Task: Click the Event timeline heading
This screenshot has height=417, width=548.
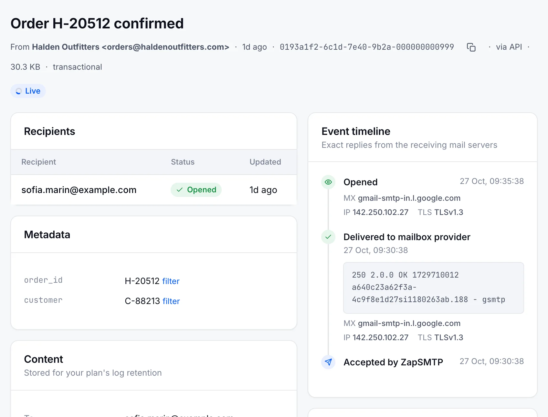Action: click(356, 131)
